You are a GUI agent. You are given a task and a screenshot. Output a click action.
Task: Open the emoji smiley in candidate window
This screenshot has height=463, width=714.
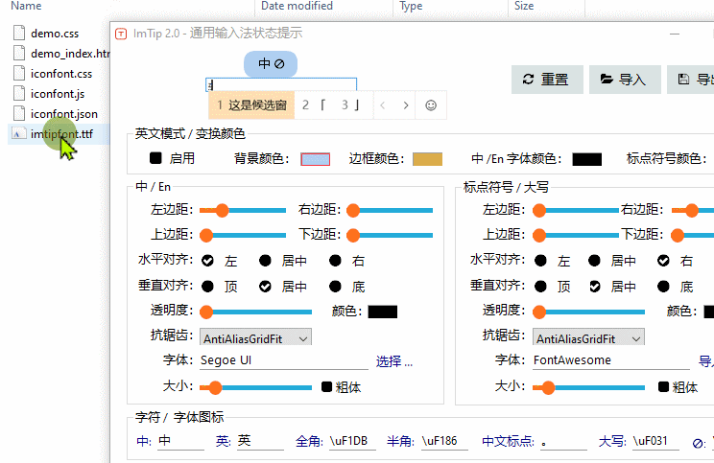click(x=431, y=105)
